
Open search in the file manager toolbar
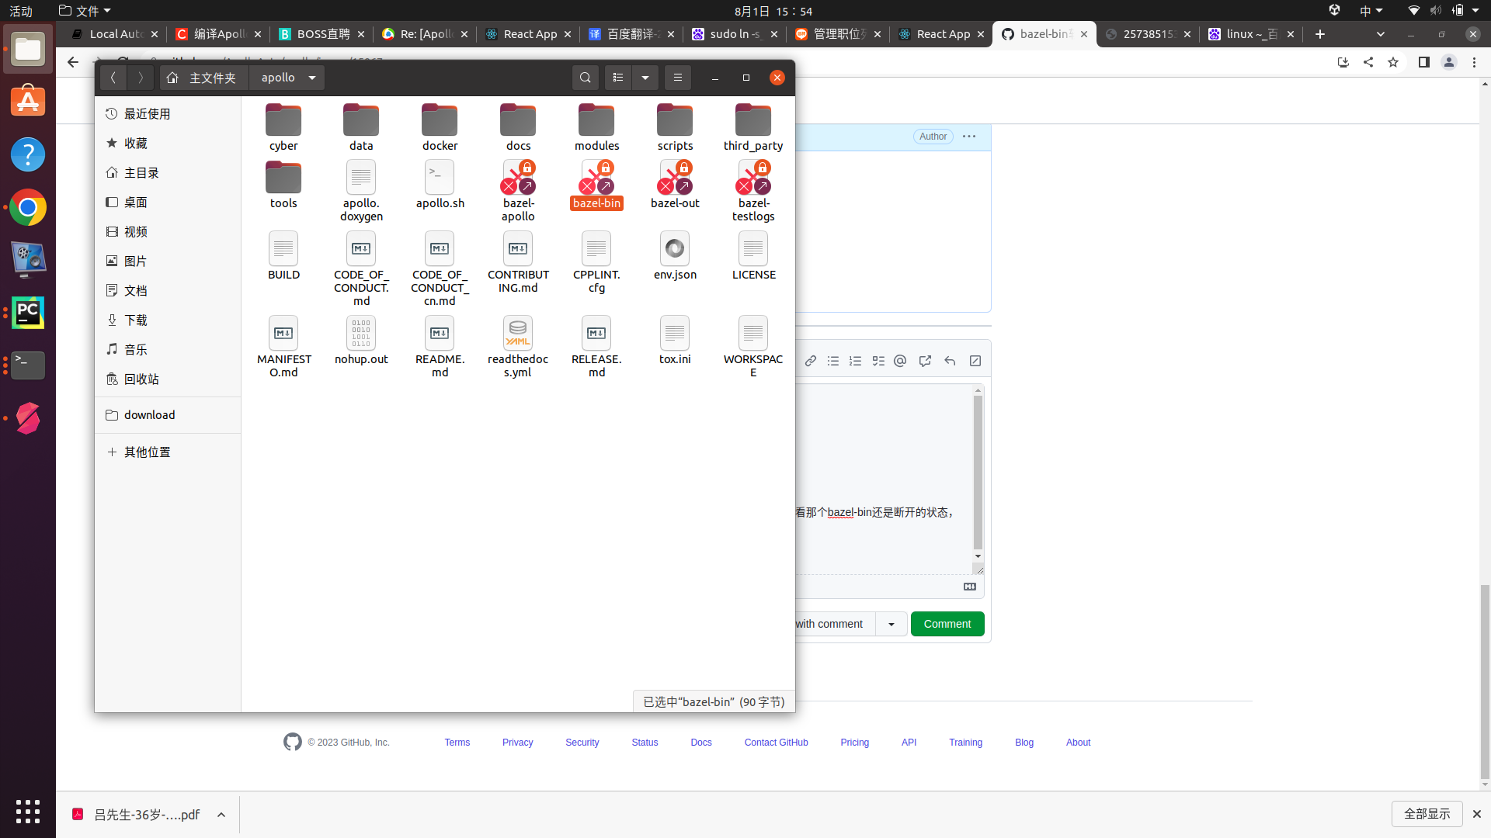pos(586,78)
